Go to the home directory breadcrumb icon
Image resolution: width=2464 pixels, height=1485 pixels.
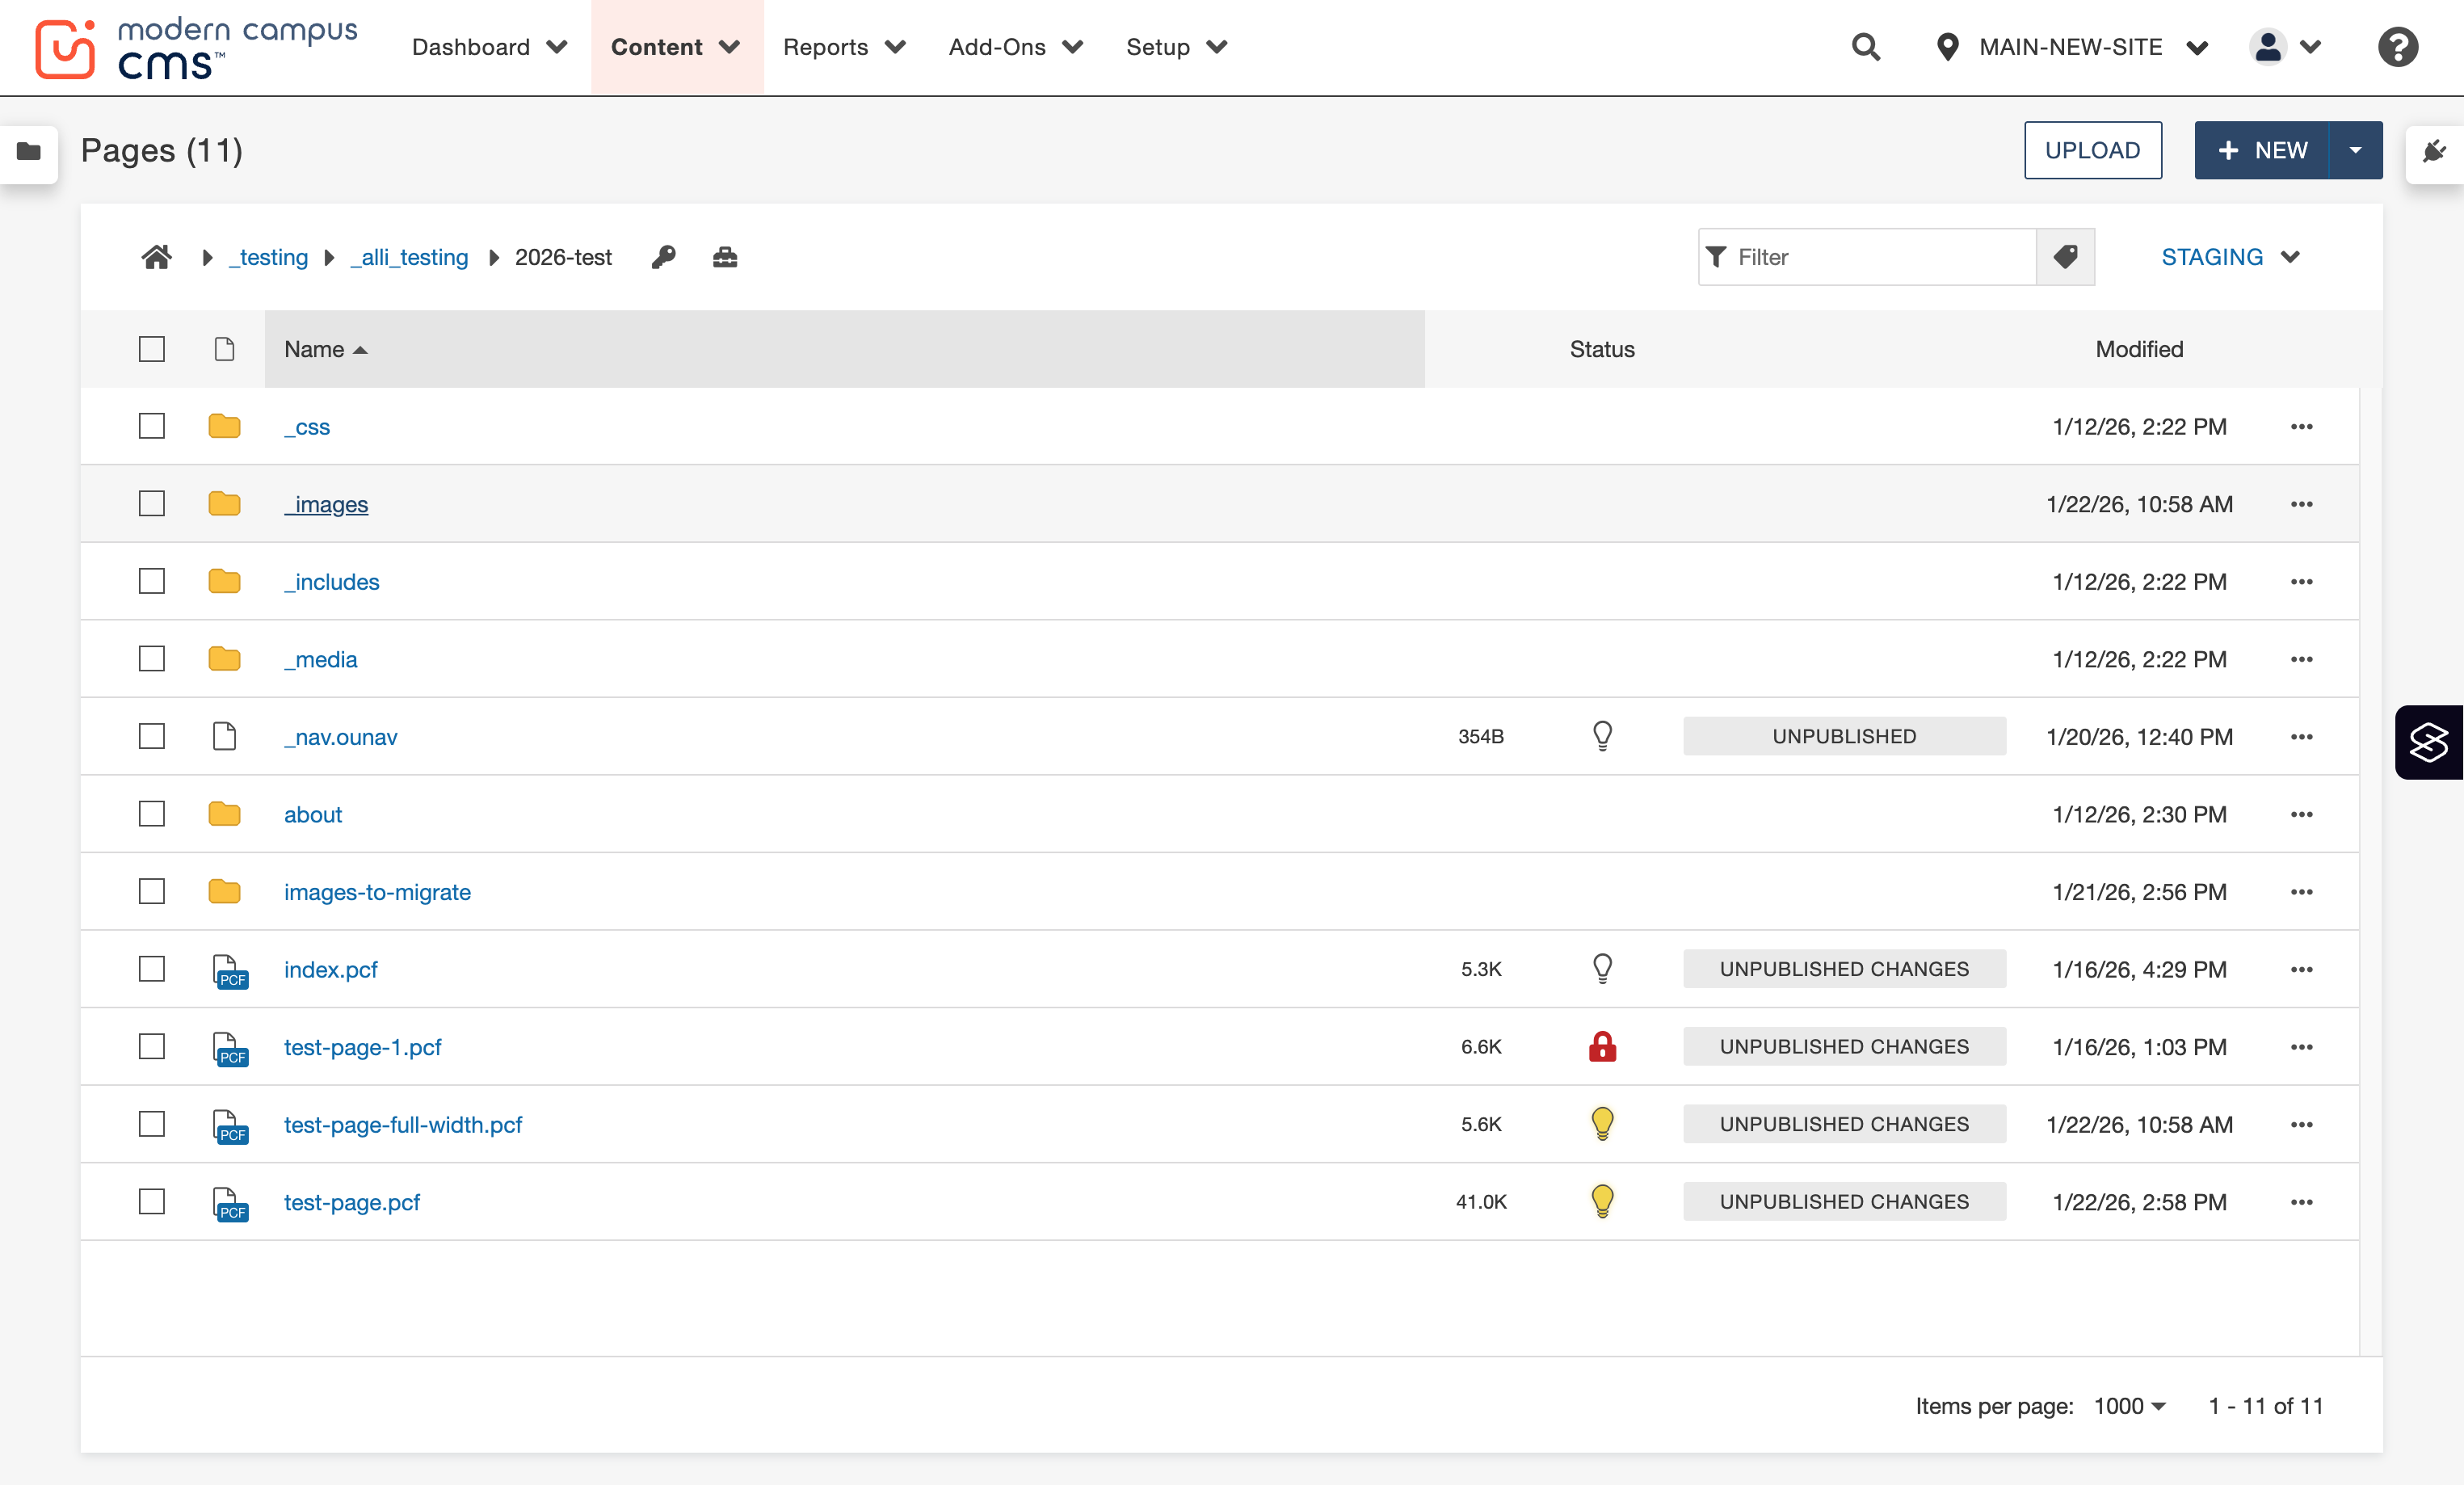tap(156, 257)
